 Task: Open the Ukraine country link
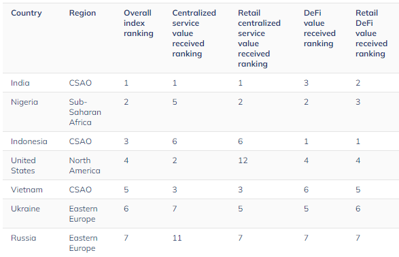coord(25,209)
